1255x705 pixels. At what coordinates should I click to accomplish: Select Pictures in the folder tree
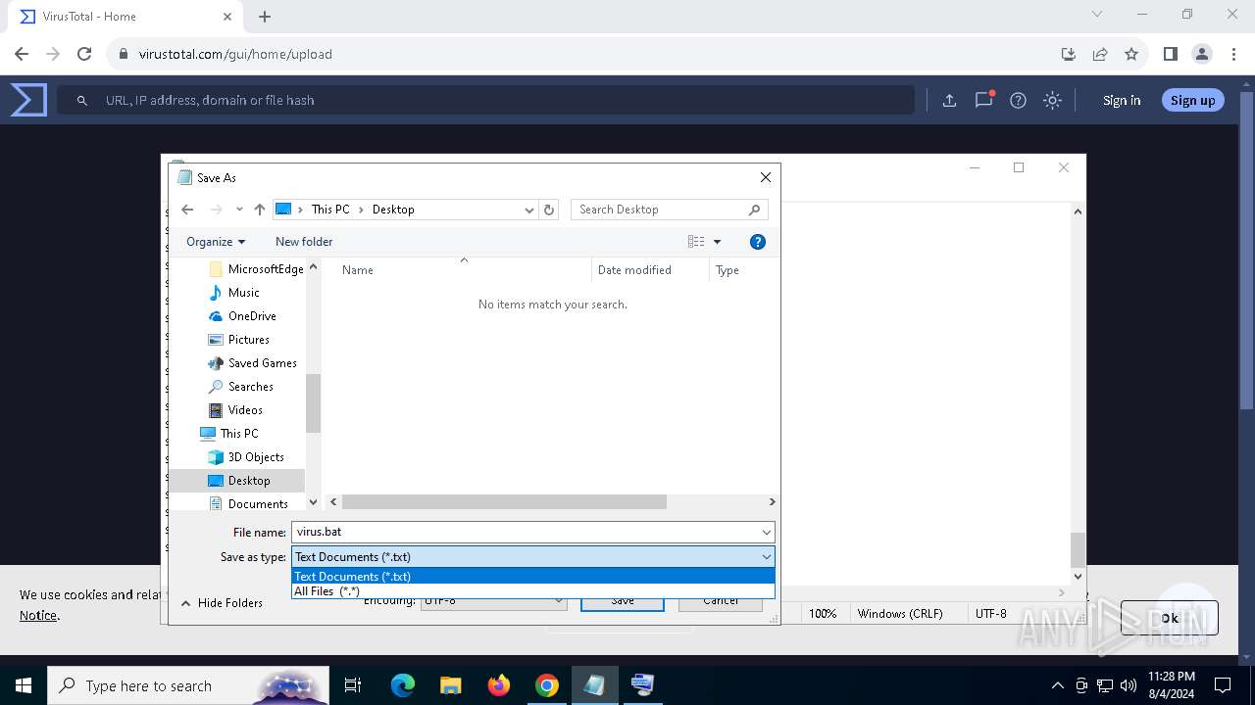click(249, 340)
